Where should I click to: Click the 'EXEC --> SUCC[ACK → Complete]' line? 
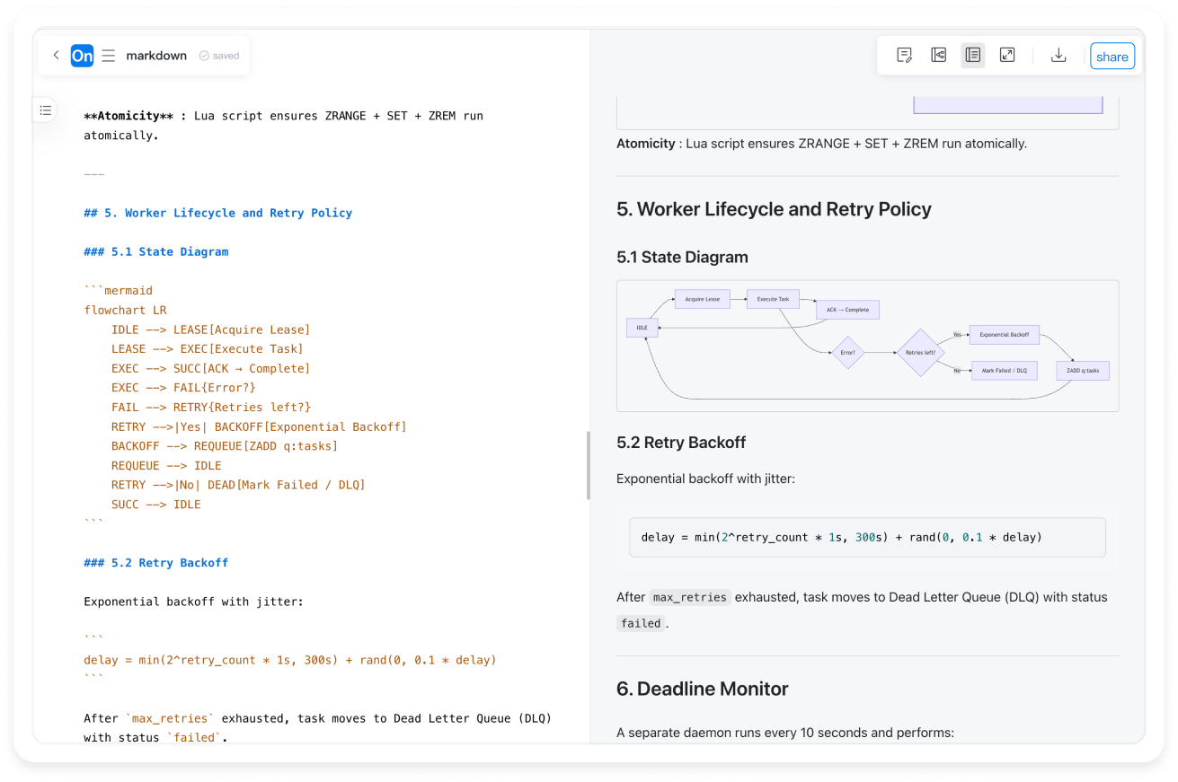click(x=211, y=369)
